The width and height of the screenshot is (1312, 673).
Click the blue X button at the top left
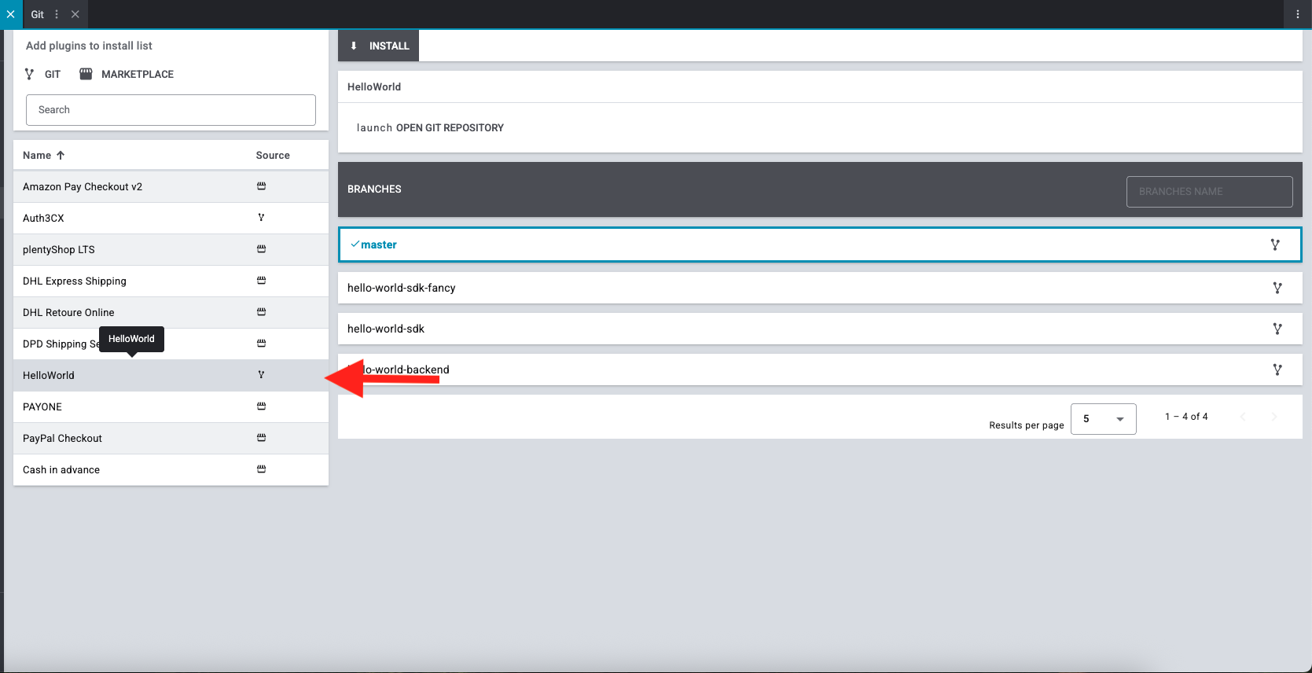(11, 14)
